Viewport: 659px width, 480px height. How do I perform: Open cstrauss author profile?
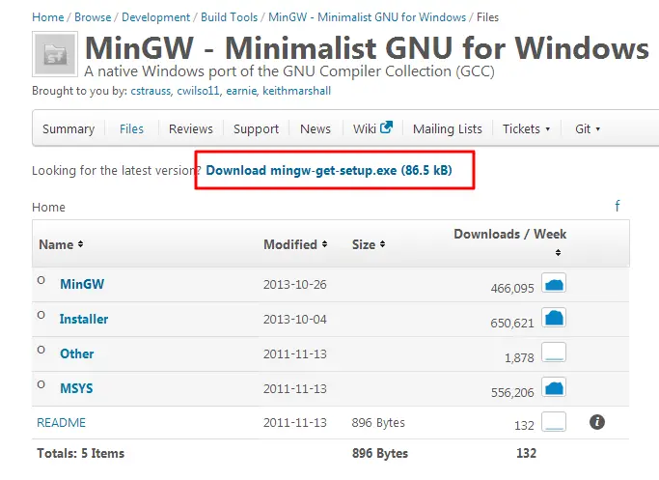click(x=151, y=91)
